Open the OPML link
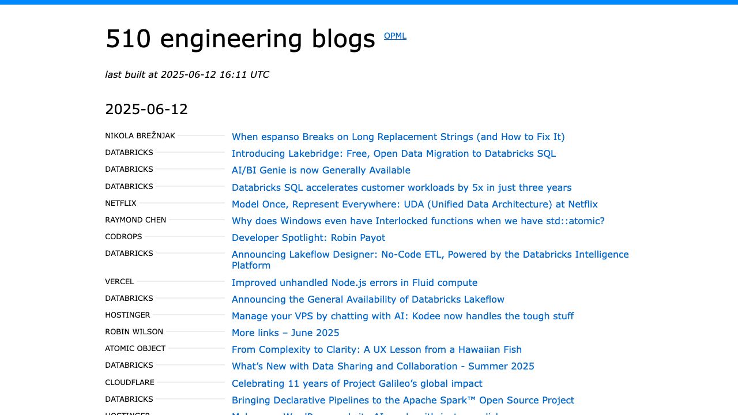 click(x=395, y=36)
